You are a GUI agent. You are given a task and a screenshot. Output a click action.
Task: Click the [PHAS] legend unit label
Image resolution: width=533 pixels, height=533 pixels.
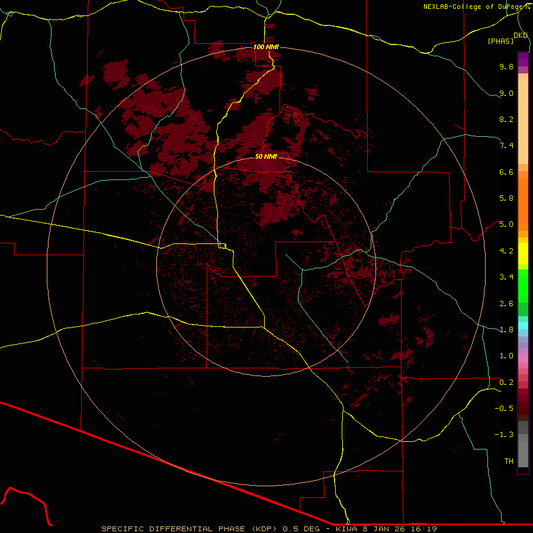[500, 41]
